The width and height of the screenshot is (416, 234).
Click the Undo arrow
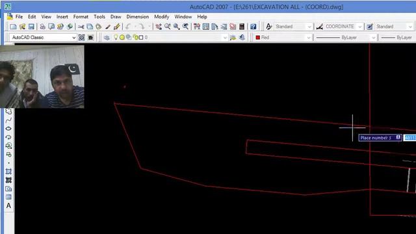coord(129,27)
